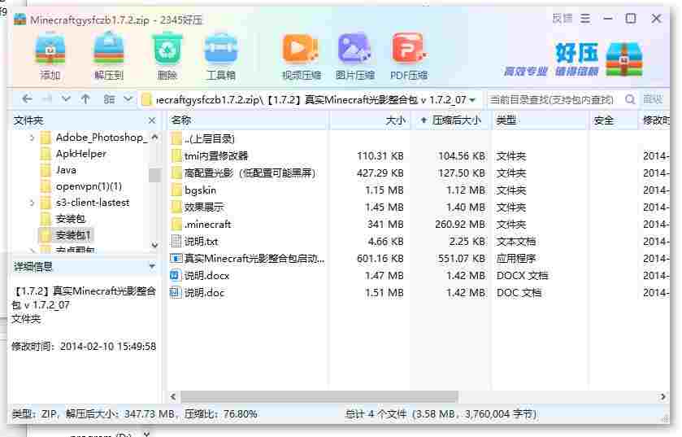Go forward with the right arrow
Viewport: 682px width, 437px height.
[46, 99]
